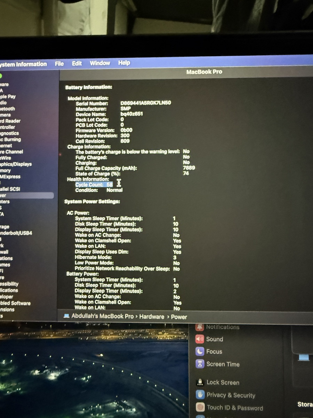Click the Condition: Normal line
The height and width of the screenshot is (418, 313).
[99, 190]
